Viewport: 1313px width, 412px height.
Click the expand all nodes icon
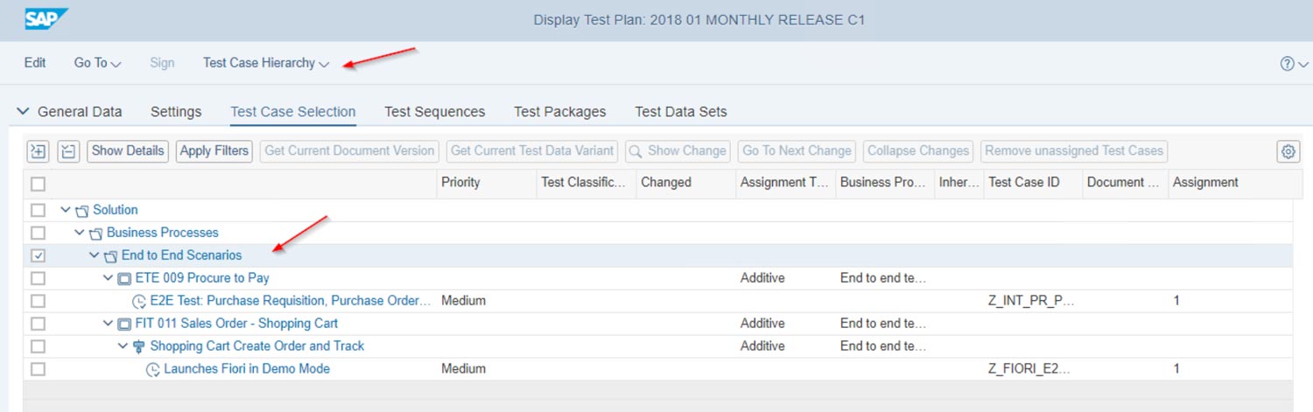point(38,151)
